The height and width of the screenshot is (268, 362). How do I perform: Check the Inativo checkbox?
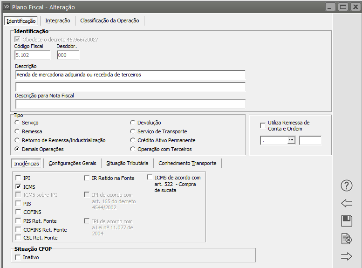(18, 257)
